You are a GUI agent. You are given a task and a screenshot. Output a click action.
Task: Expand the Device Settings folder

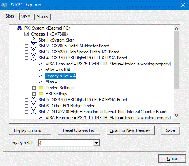click(x=34, y=88)
